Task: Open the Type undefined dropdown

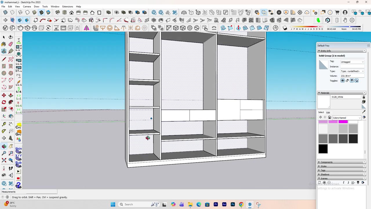Action: (352, 71)
